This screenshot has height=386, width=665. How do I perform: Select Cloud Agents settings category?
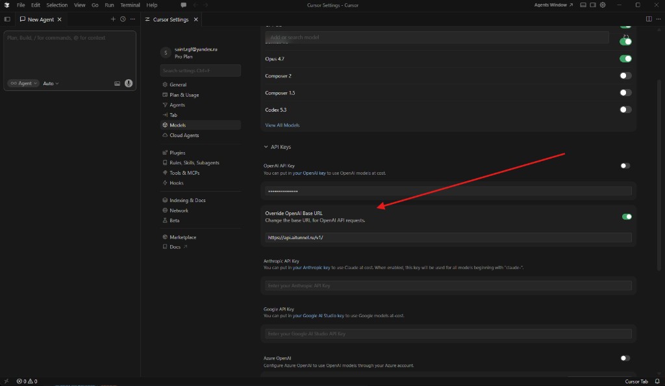[x=200, y=135]
